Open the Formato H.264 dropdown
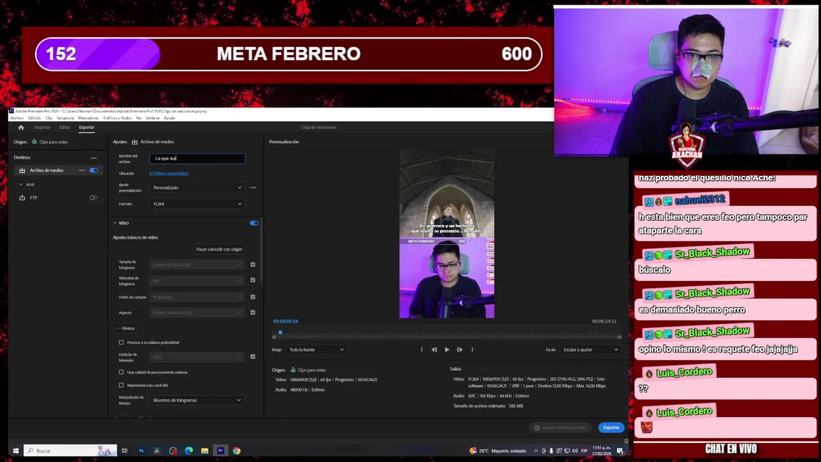Viewport: 821px width, 462px height. [x=197, y=203]
